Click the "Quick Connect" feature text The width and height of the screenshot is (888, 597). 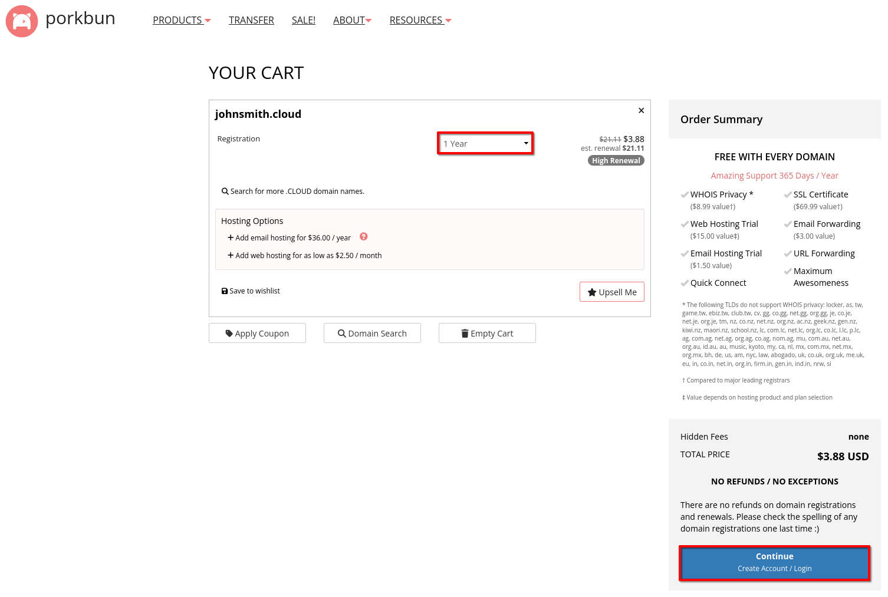tap(718, 283)
